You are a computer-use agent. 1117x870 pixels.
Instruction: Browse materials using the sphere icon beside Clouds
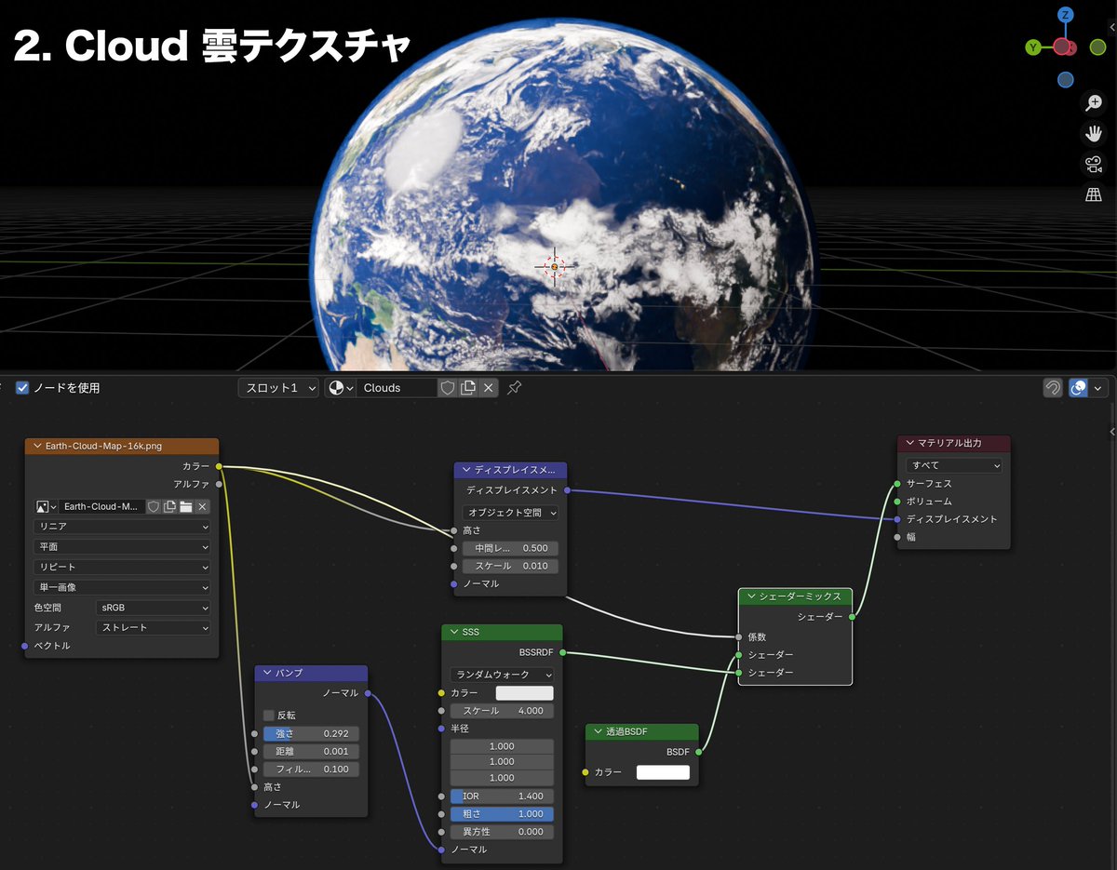[339, 388]
